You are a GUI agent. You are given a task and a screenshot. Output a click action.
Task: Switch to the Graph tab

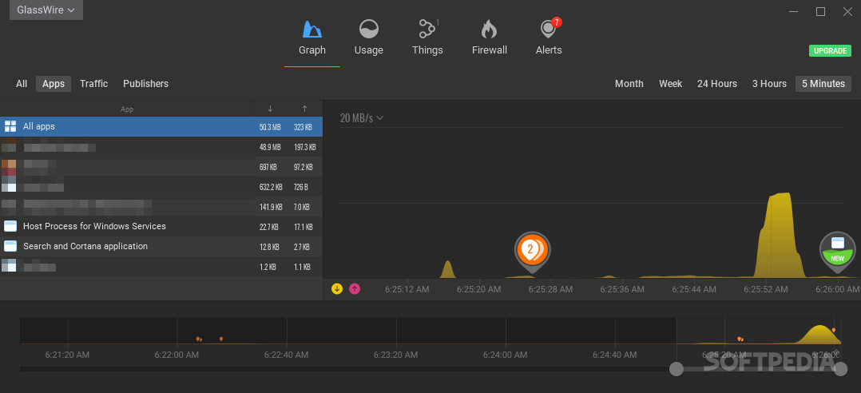pos(311,38)
